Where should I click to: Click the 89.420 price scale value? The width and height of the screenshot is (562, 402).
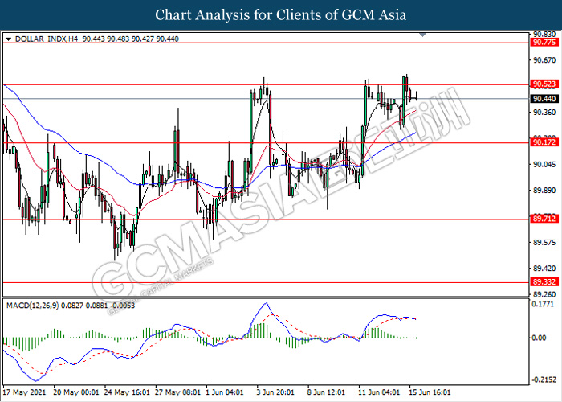pyautogui.click(x=544, y=269)
